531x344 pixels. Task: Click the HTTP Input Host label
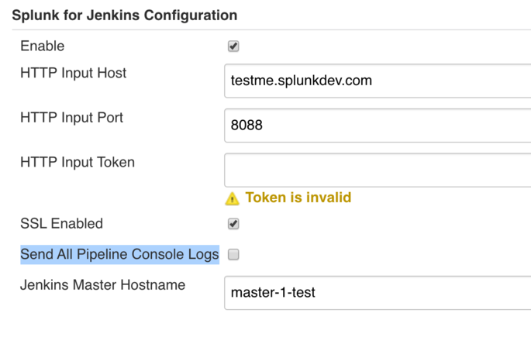coord(73,73)
